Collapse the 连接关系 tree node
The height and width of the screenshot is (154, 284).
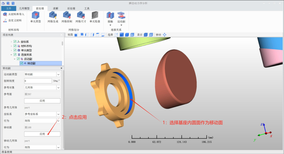tap(11, 55)
